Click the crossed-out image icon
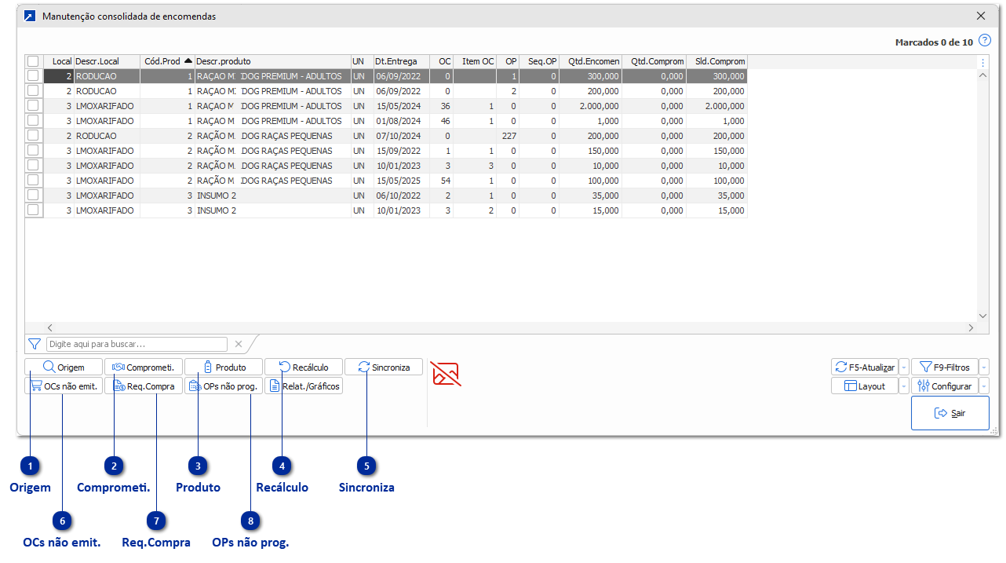 click(446, 375)
